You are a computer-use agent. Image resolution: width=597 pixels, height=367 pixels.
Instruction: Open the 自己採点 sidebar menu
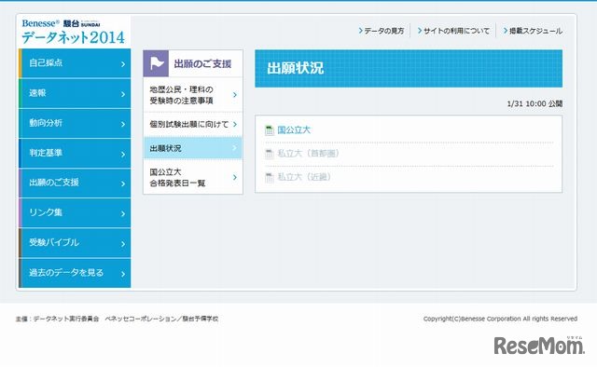coord(75,63)
